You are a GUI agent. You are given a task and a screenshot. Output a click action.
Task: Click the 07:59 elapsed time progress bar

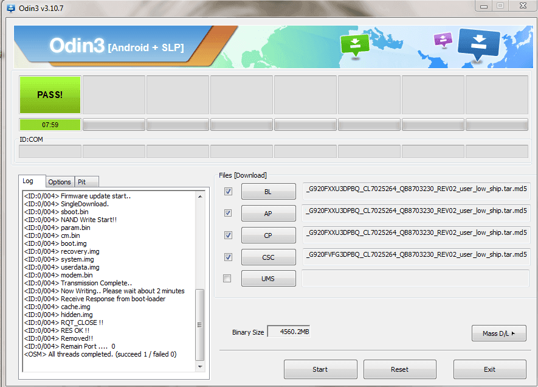(50, 125)
